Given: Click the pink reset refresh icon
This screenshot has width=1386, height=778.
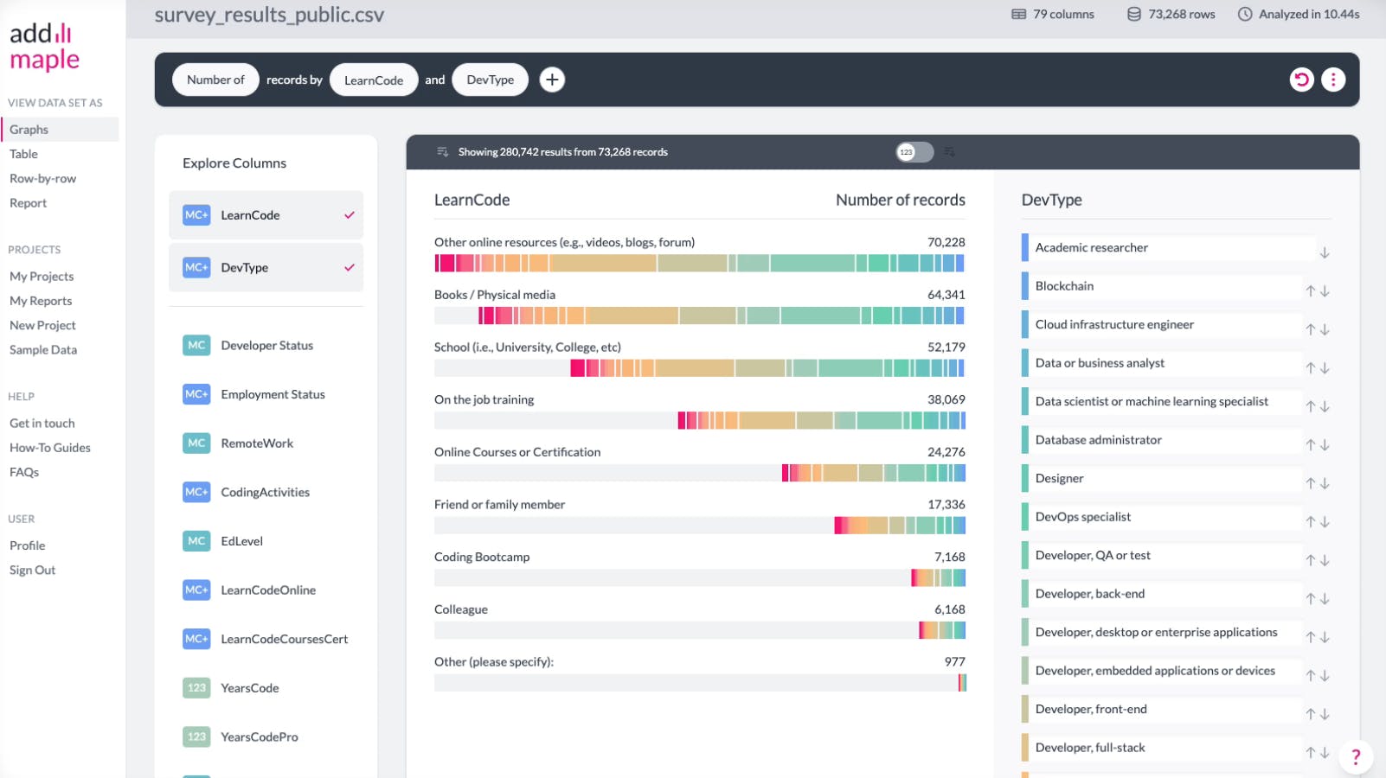Looking at the screenshot, I should point(1301,80).
